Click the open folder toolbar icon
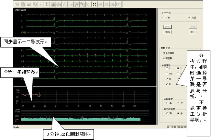 tap(28, 5)
